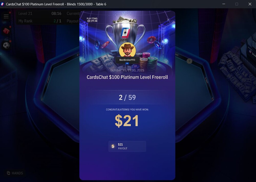Viewport: 256px width, 182px height.
Task: Open the hamburger menu
Action: point(6,16)
